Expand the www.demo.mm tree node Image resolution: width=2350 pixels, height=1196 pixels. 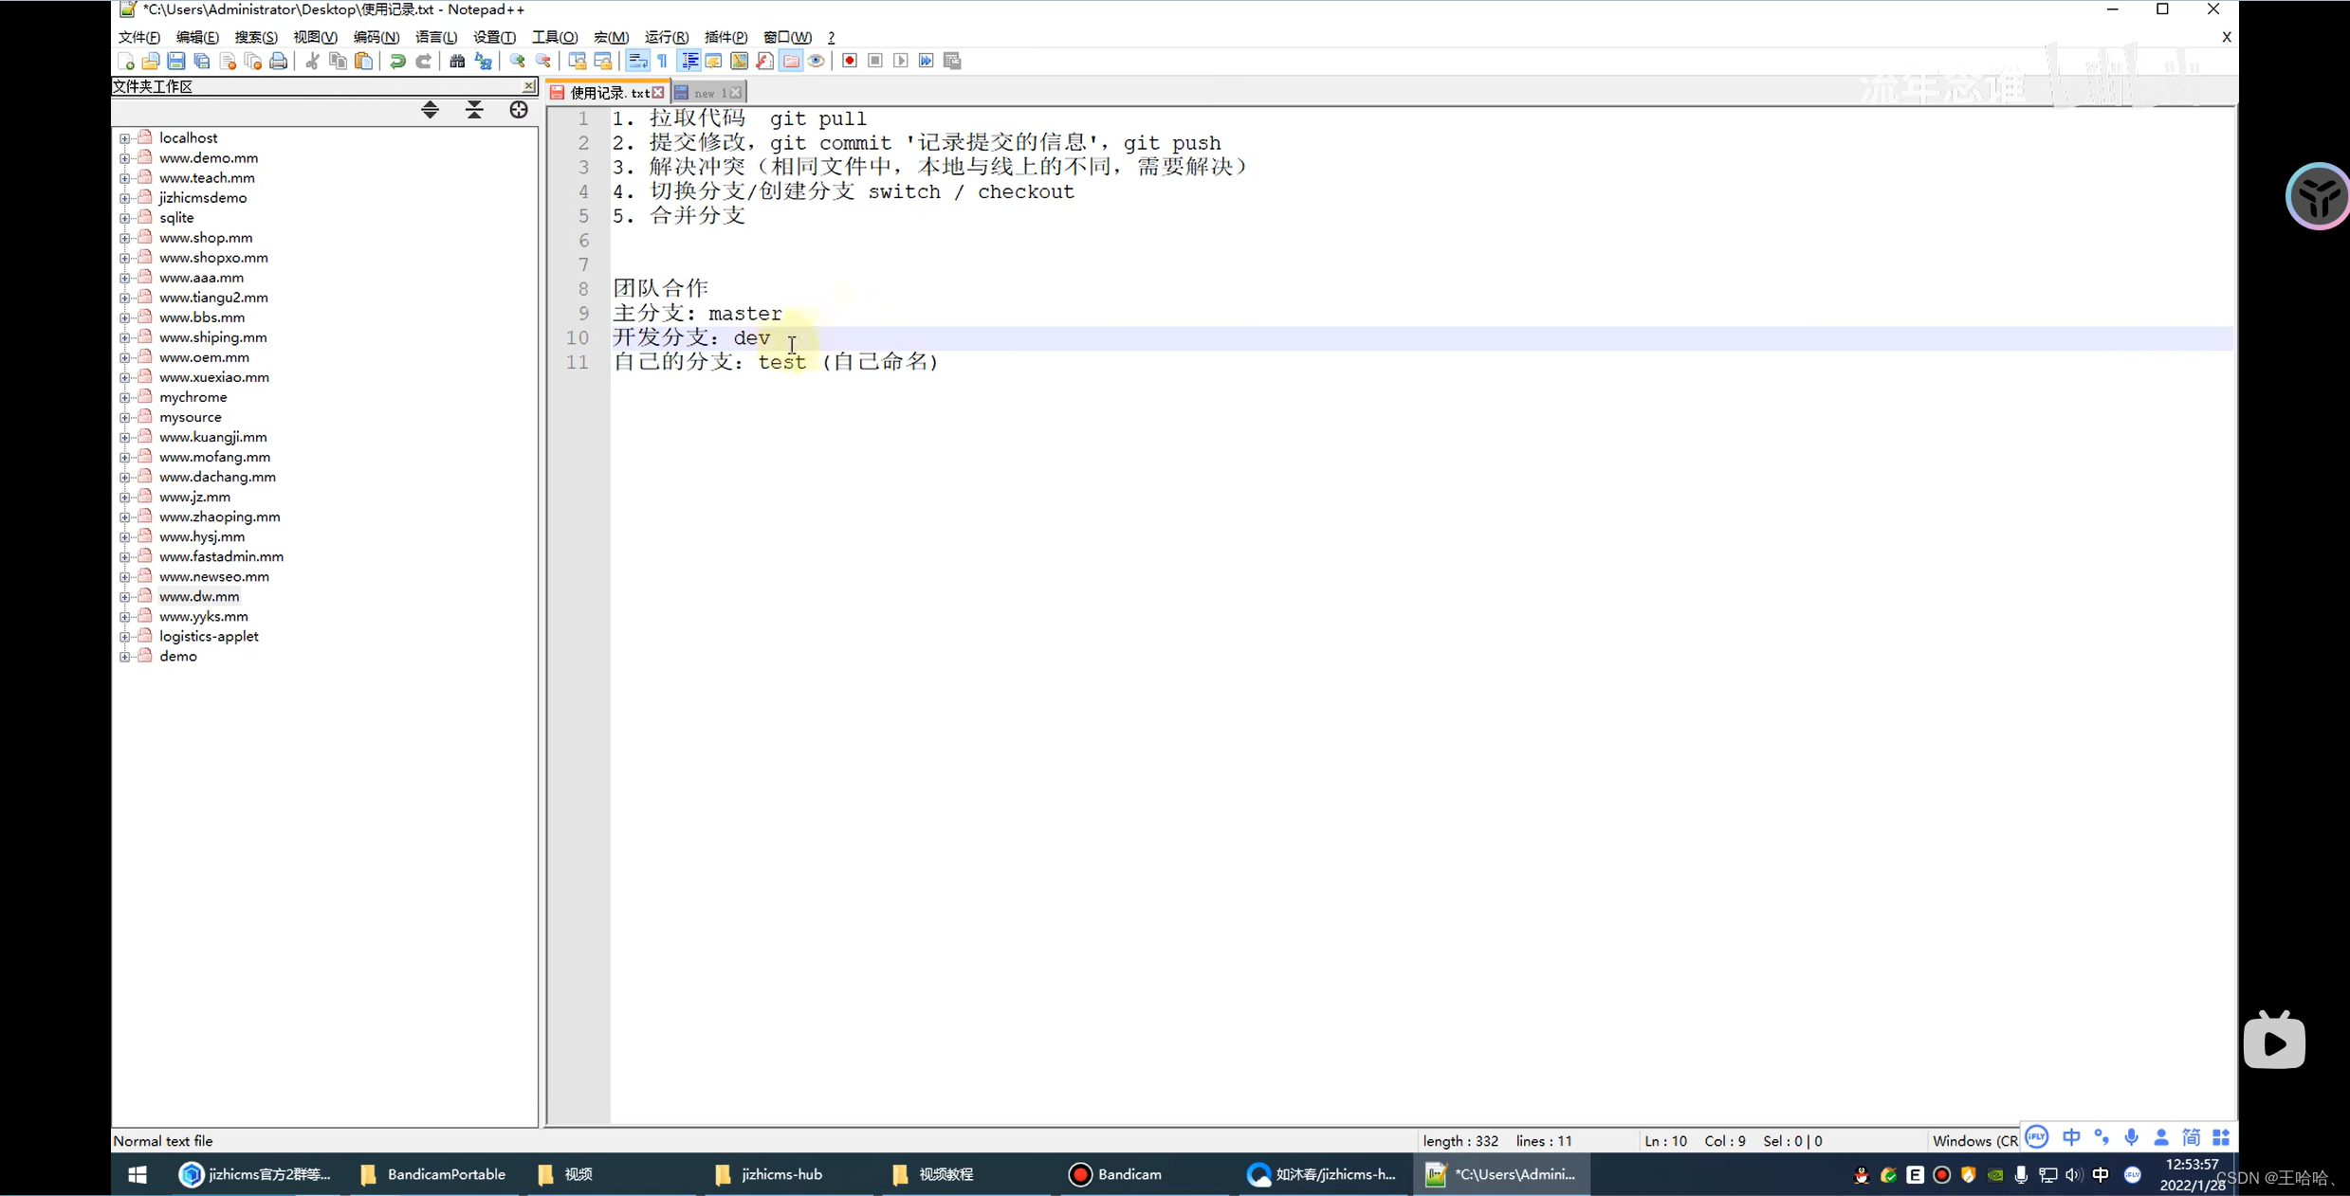click(x=125, y=158)
